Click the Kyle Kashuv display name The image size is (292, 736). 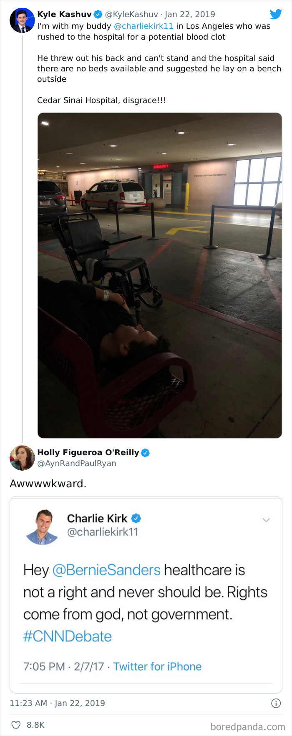[64, 15]
